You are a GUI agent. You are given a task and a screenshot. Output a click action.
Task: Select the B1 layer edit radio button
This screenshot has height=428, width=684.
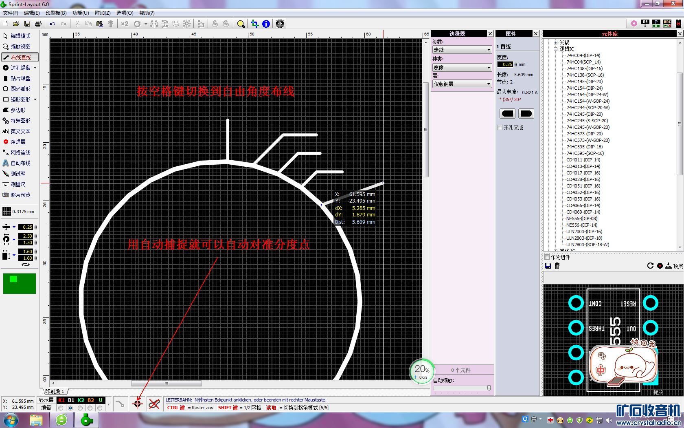pyautogui.click(x=70, y=408)
